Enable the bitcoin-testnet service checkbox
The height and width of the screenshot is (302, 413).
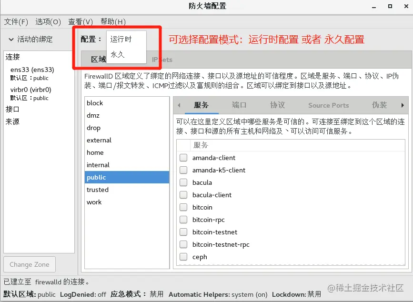[183, 232]
